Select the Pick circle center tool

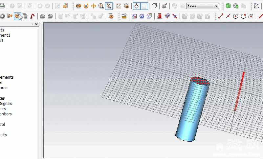236,16
